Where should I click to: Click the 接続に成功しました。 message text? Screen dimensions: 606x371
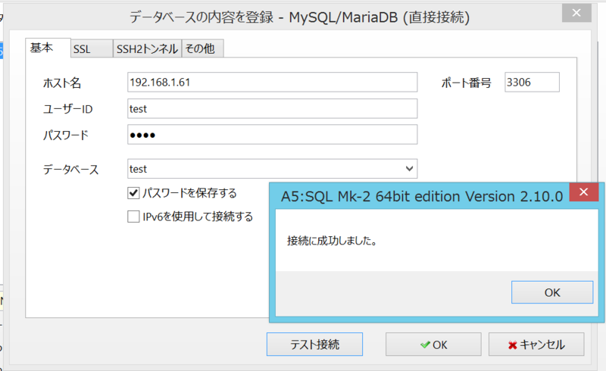click(332, 241)
